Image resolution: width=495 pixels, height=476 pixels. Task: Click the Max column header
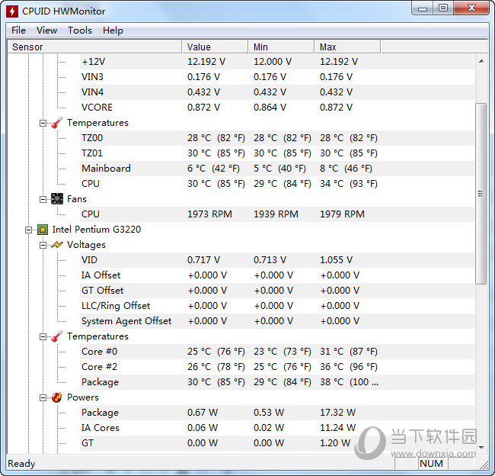click(x=347, y=47)
